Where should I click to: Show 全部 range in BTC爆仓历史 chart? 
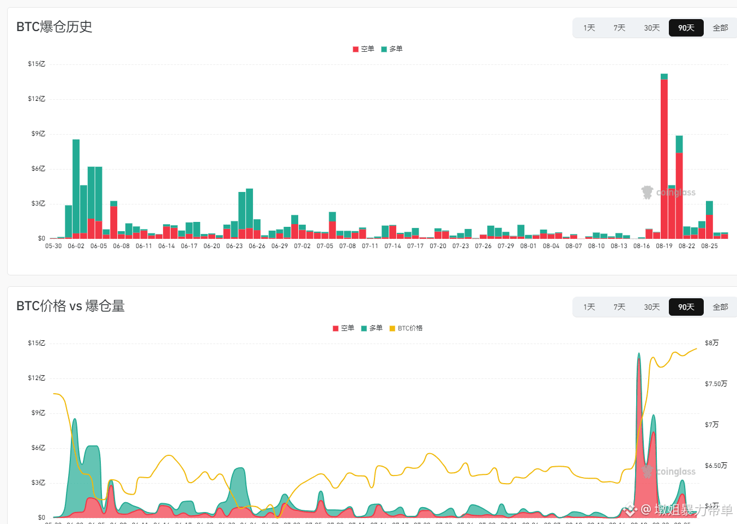coord(720,28)
